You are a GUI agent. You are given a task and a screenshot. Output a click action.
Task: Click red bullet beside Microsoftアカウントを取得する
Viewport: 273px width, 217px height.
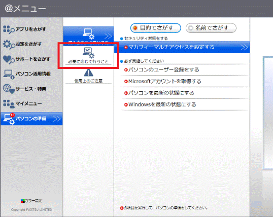click(126, 82)
